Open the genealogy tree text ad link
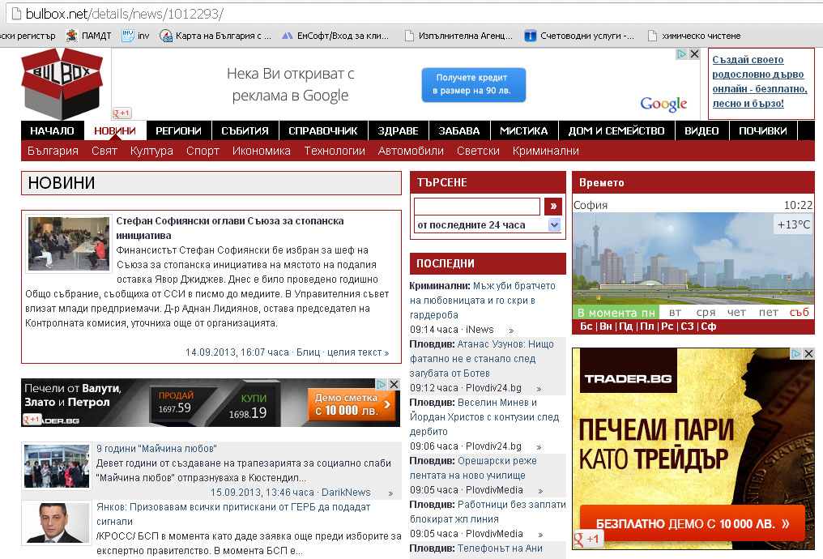Image resolution: width=823 pixels, height=559 pixels. (760, 81)
